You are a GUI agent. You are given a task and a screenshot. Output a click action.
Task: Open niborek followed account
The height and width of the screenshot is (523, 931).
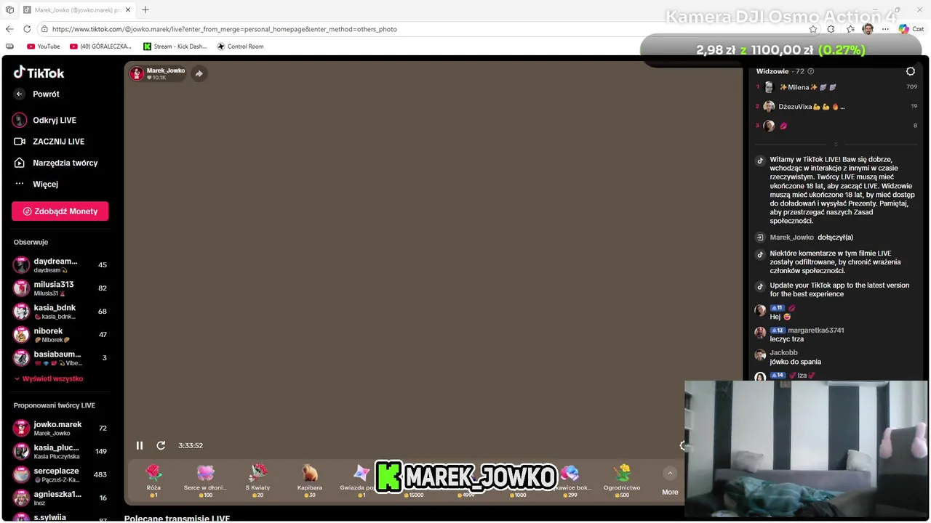(x=60, y=335)
